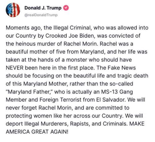155x142 pixels.
Task: Click the capitalized word "NEVER"
Action: click(x=15, y=68)
